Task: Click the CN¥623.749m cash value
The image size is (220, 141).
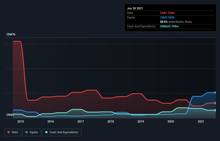Action: point(169,26)
